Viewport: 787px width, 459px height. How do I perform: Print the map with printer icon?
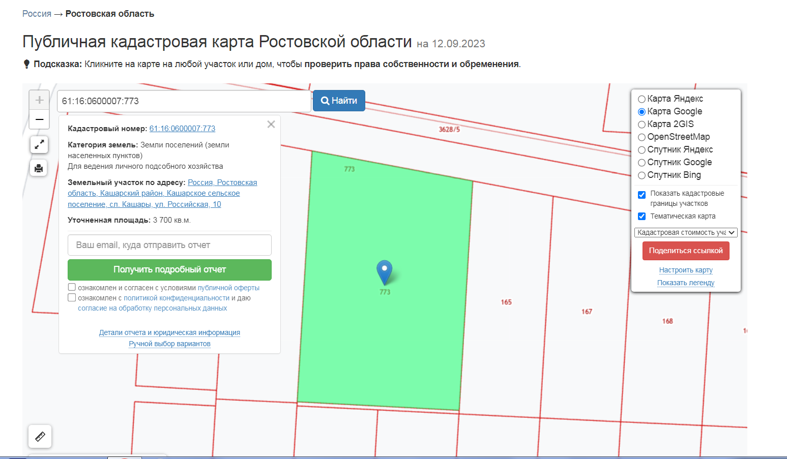point(39,168)
